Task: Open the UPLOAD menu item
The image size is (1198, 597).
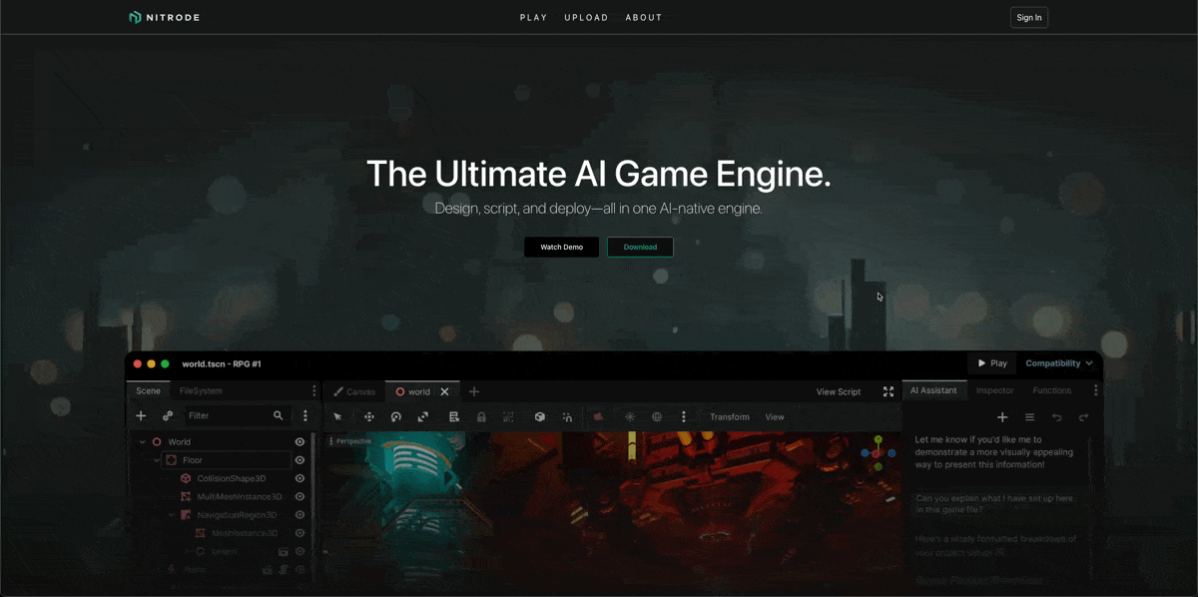Action: pos(586,18)
